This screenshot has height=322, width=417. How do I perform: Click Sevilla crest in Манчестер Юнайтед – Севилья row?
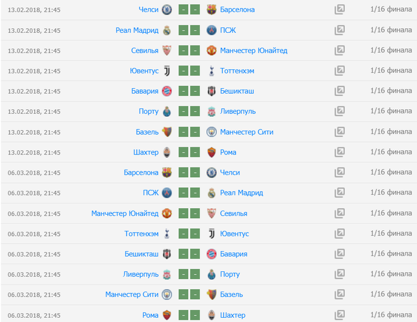(211, 213)
